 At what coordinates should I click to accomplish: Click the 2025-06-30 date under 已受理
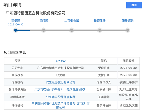(16, 24)
